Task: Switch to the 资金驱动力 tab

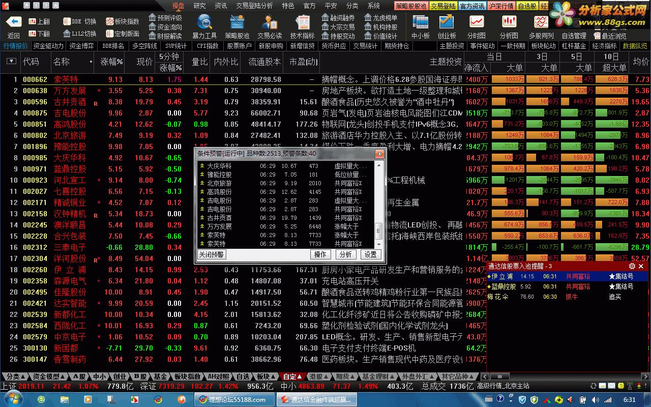Action: tap(48, 46)
